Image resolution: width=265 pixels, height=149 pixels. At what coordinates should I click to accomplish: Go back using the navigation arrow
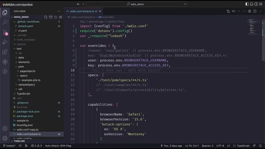click(78, 4)
